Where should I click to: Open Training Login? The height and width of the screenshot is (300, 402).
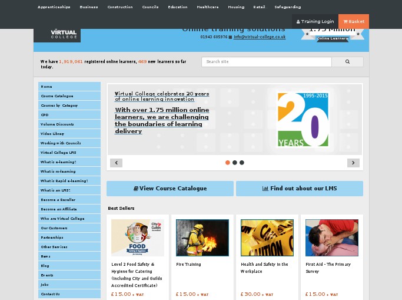coord(315,22)
